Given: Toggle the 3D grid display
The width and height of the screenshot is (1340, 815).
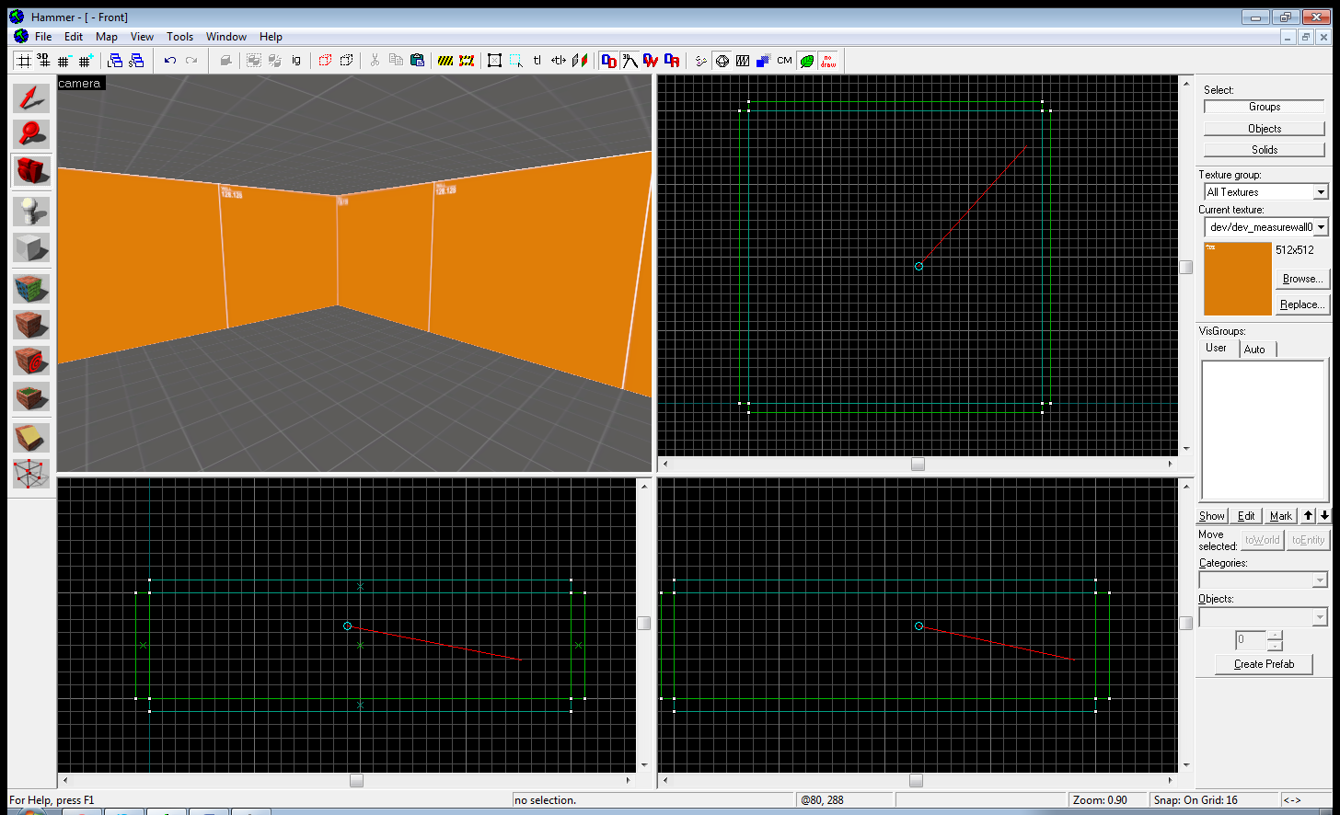Looking at the screenshot, I should [43, 61].
